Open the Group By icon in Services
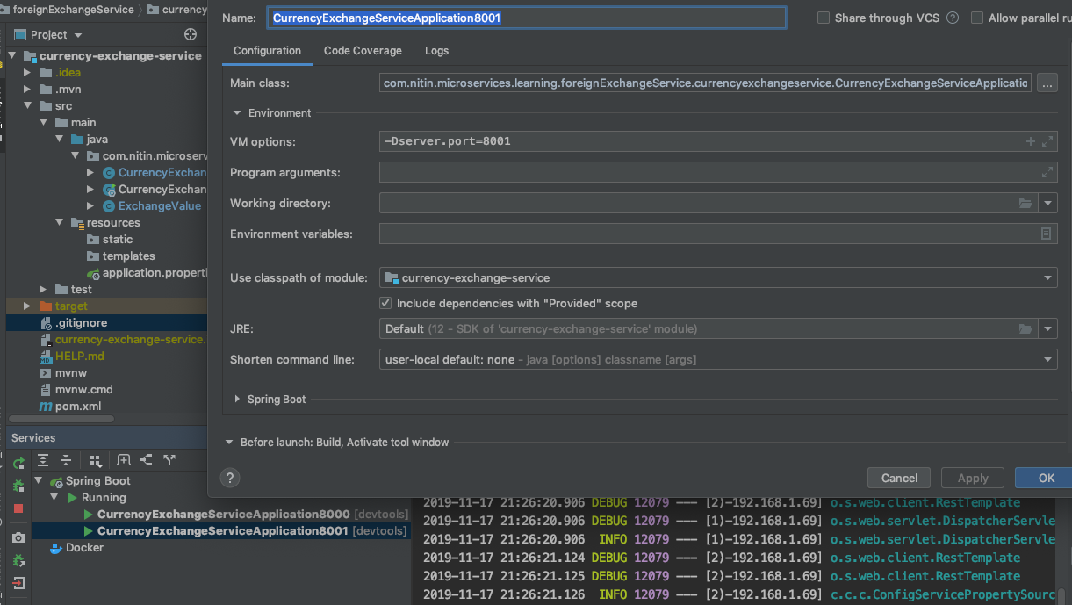The height and width of the screenshot is (605, 1072). click(94, 460)
